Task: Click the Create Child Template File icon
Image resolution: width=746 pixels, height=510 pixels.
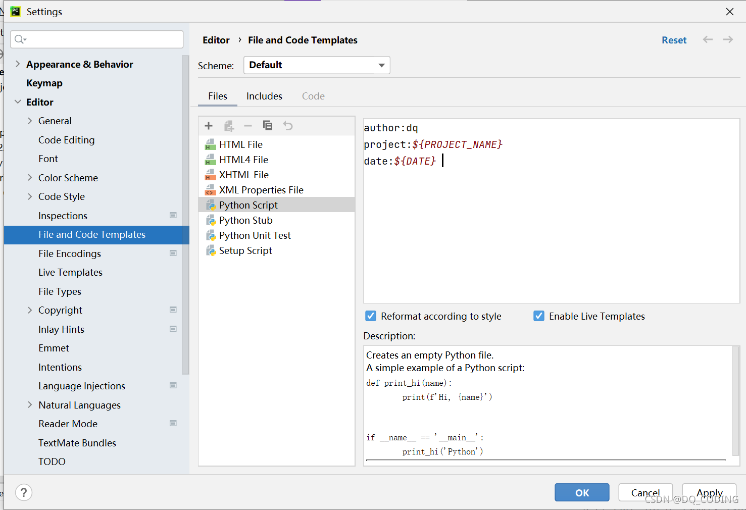Action: (x=229, y=126)
